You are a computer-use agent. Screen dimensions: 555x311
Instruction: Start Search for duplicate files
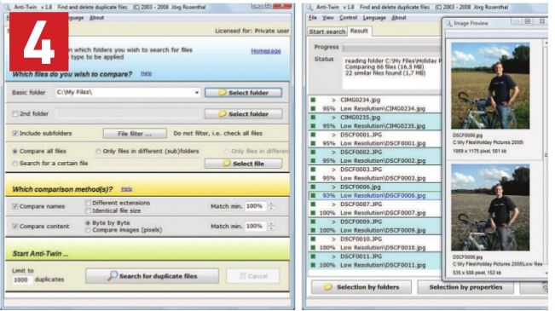click(x=153, y=276)
